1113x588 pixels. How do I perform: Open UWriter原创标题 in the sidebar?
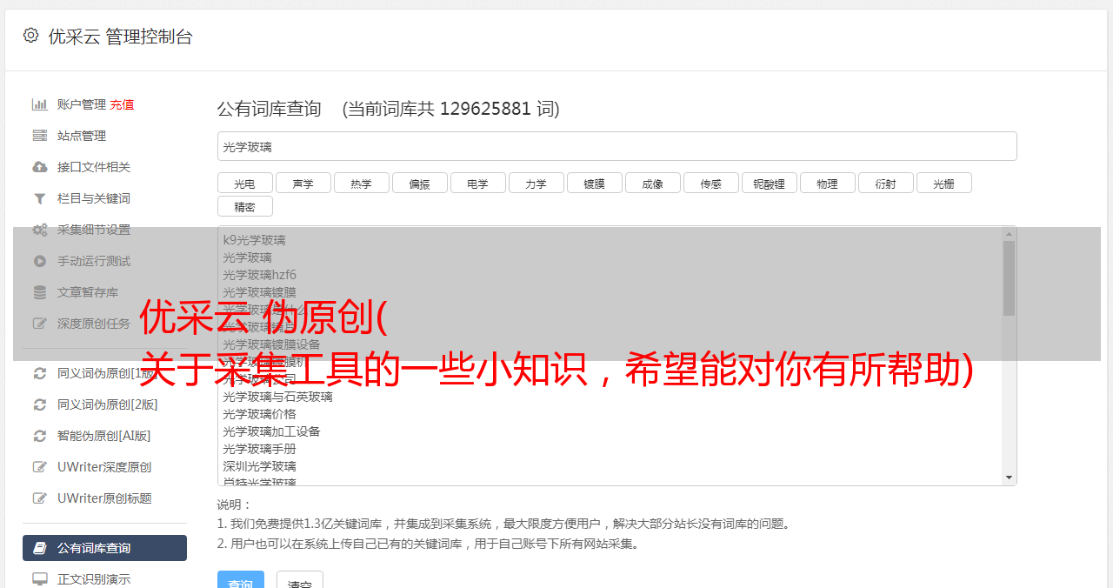click(x=104, y=498)
